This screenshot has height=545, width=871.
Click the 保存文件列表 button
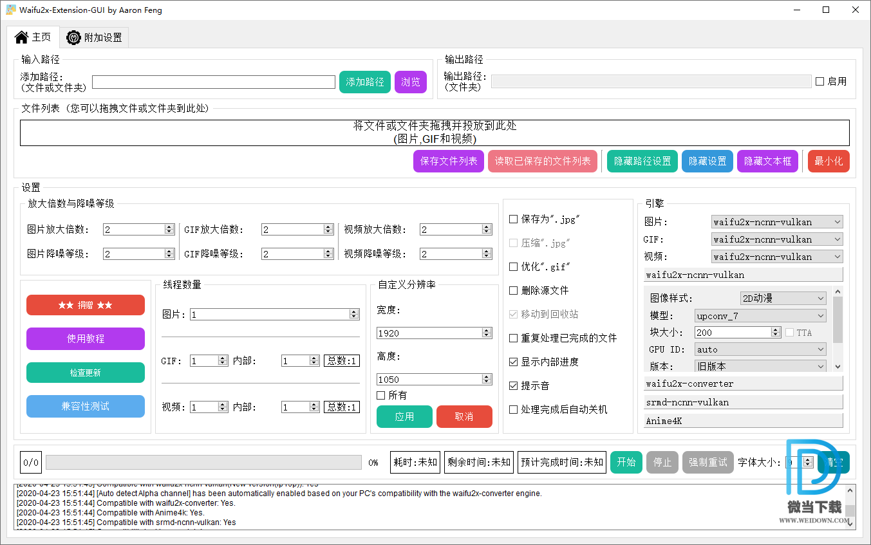(449, 161)
